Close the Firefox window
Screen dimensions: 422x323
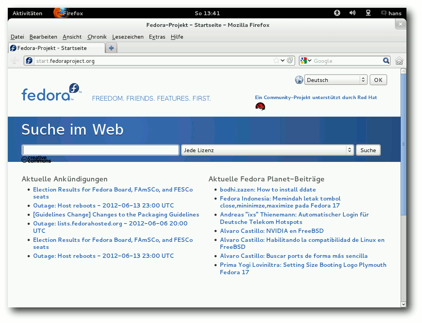pos(401,24)
